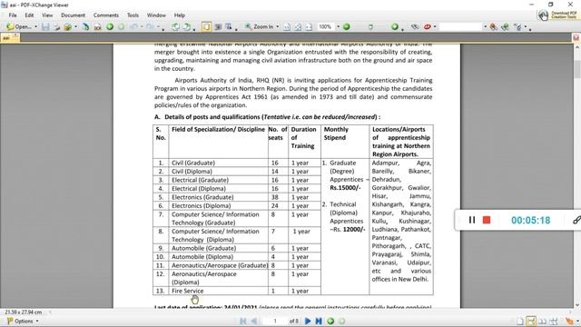Viewport: 581px width, 327px height.
Task: Click the green Previous View arrow icon
Action: (110, 26)
